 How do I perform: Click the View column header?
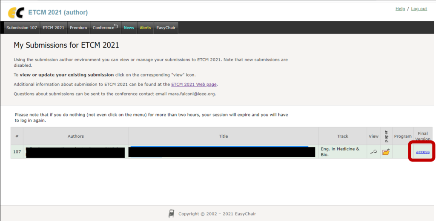pyautogui.click(x=373, y=136)
